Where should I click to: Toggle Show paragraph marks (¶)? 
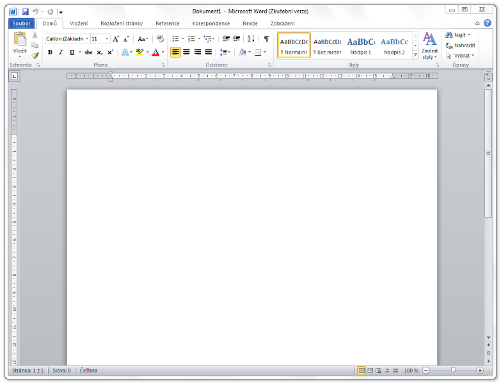266,38
